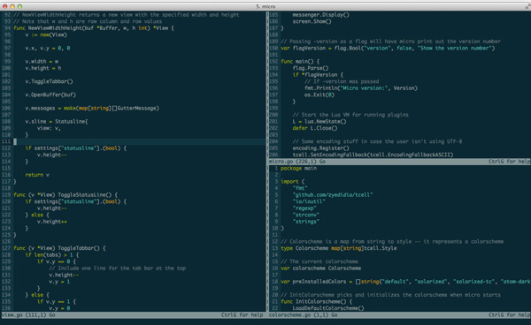Click "} else {" on line 122

tap(37, 215)
